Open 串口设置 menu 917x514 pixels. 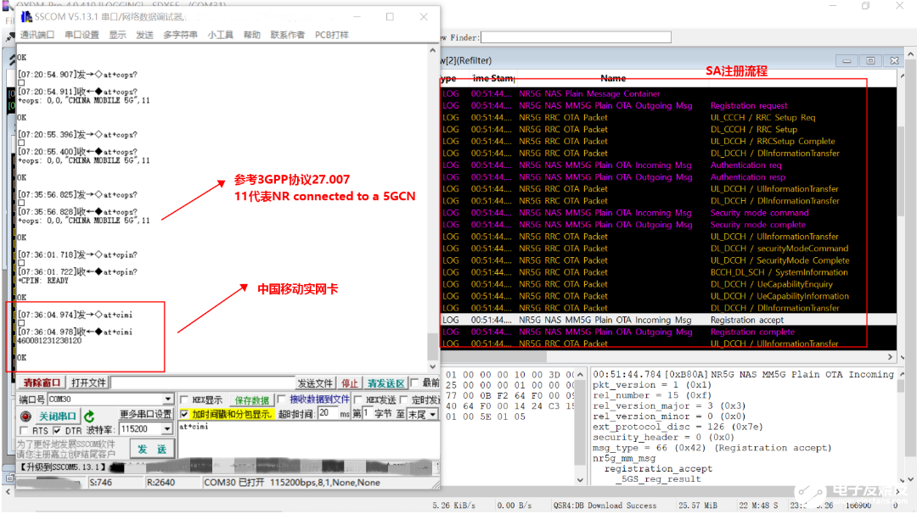coord(82,35)
